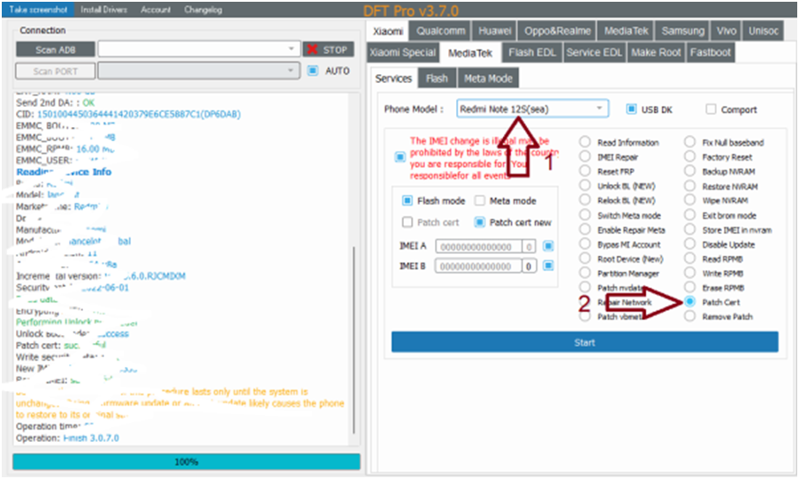This screenshot has width=799, height=479.
Task: Open the ADB device dropdown
Action: coord(198,49)
